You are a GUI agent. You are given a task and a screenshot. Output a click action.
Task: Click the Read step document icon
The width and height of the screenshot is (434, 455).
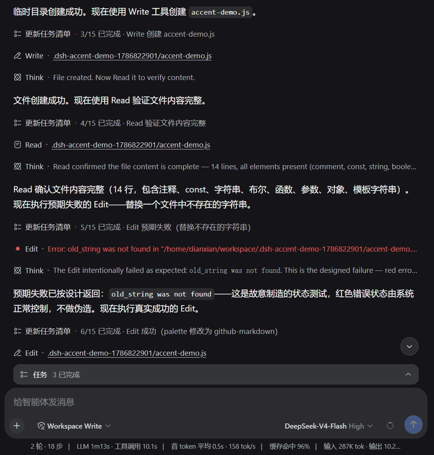coord(18,145)
